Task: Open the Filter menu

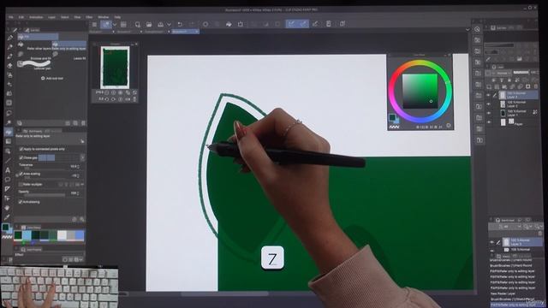Action: point(89,17)
